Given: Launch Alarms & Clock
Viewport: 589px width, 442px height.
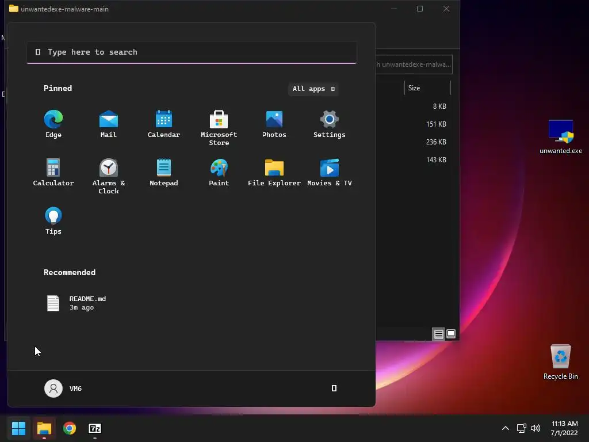Looking at the screenshot, I should click(x=109, y=176).
